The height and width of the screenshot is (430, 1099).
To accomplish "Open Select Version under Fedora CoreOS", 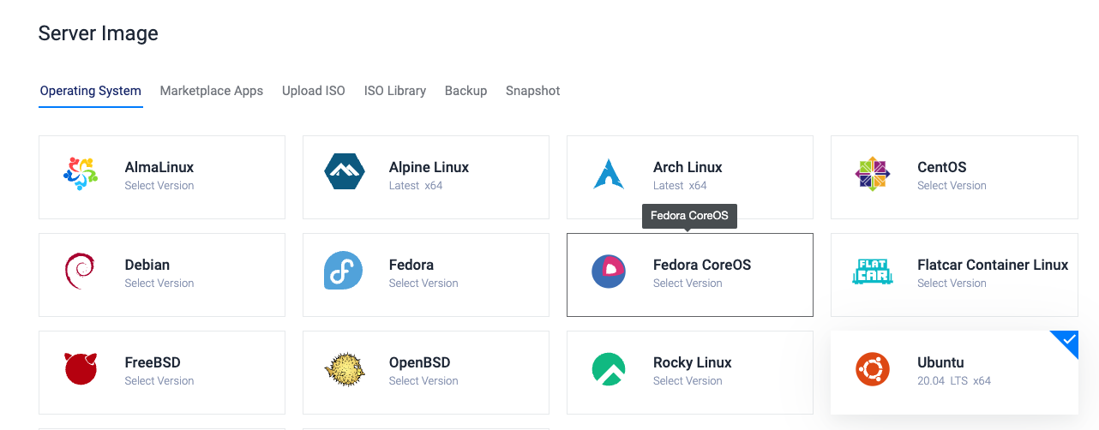I will (687, 284).
